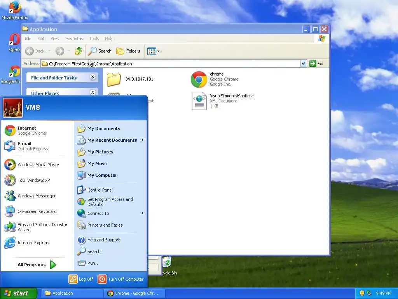398x299 pixels.
Task: Click the Back navigation button
Action: (35, 51)
